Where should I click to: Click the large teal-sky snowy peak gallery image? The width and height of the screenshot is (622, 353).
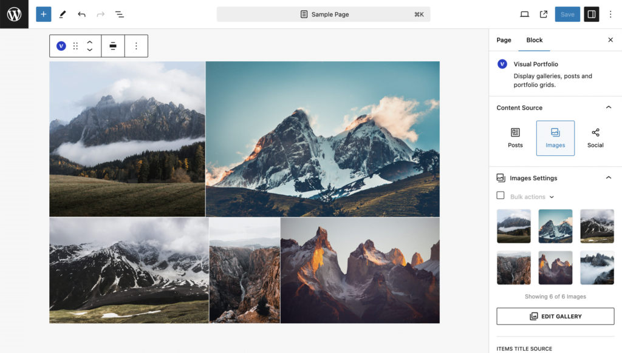[x=323, y=139]
